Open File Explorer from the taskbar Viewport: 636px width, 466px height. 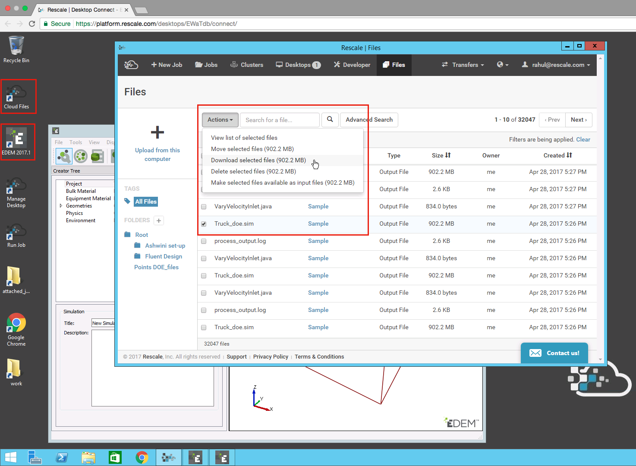click(x=88, y=457)
